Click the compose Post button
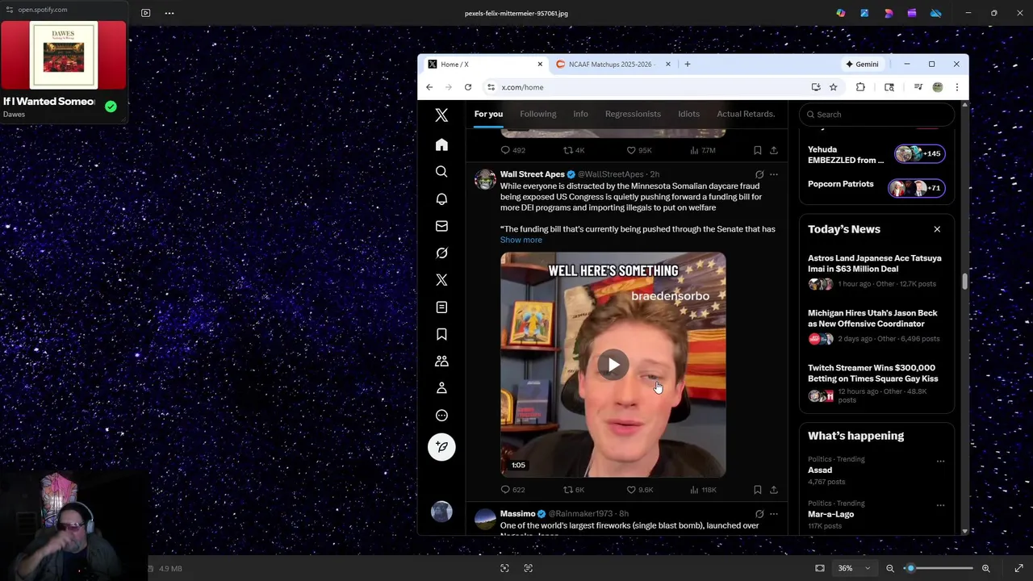Image resolution: width=1033 pixels, height=581 pixels. point(441,447)
